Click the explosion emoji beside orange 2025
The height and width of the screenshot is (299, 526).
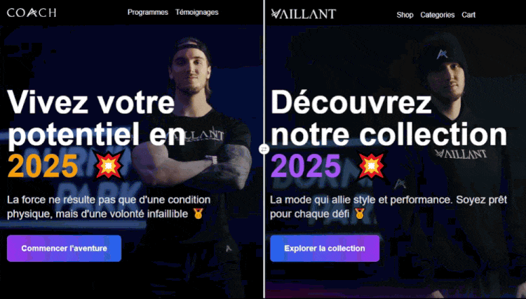[108, 166]
